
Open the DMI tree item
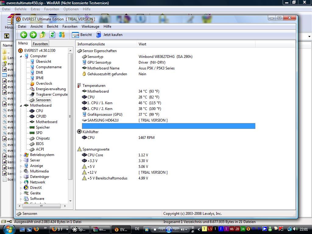pyautogui.click(x=39, y=73)
